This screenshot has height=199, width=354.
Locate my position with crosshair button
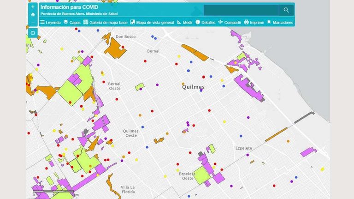pos(33,33)
